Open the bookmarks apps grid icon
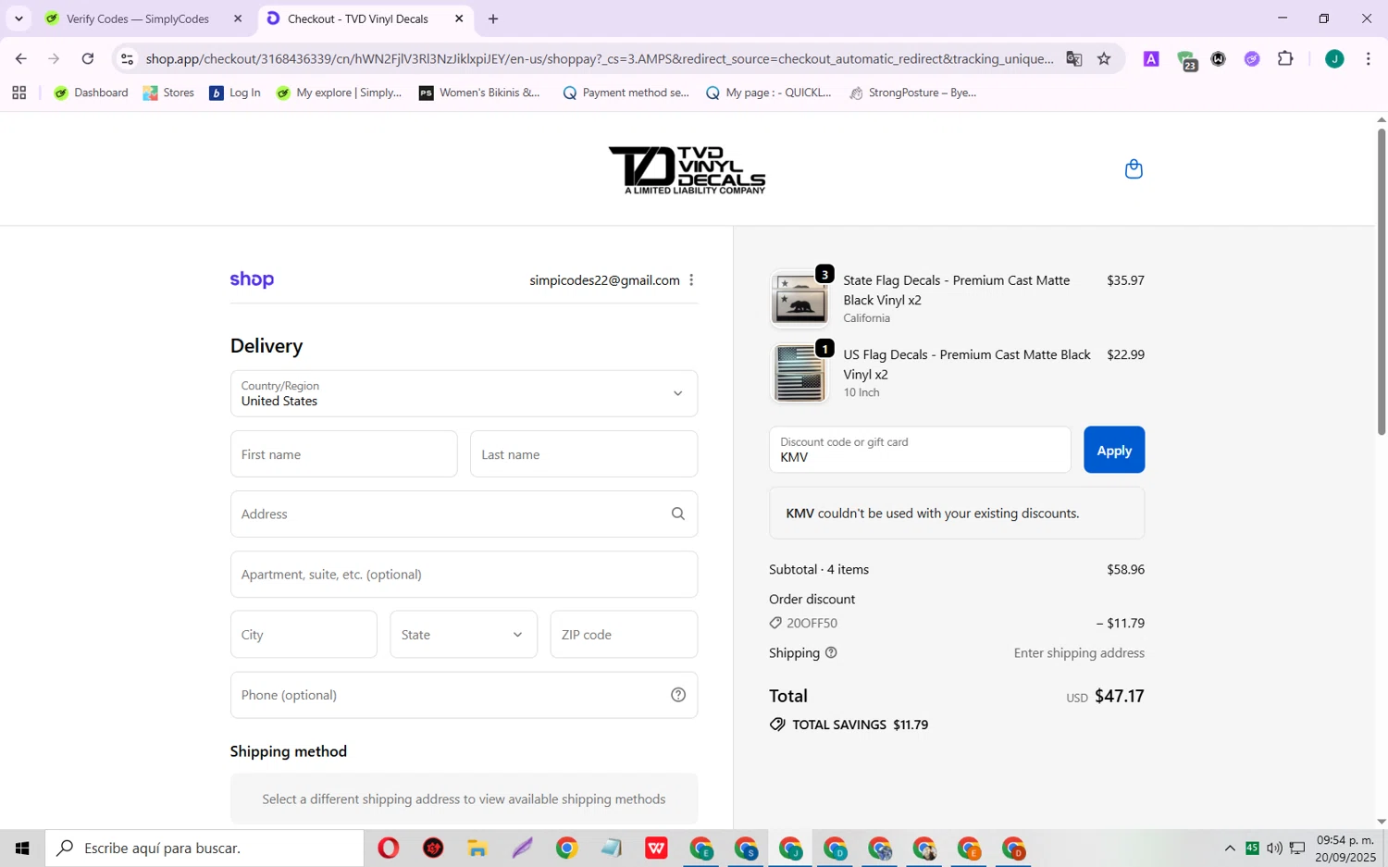 pyautogui.click(x=19, y=93)
